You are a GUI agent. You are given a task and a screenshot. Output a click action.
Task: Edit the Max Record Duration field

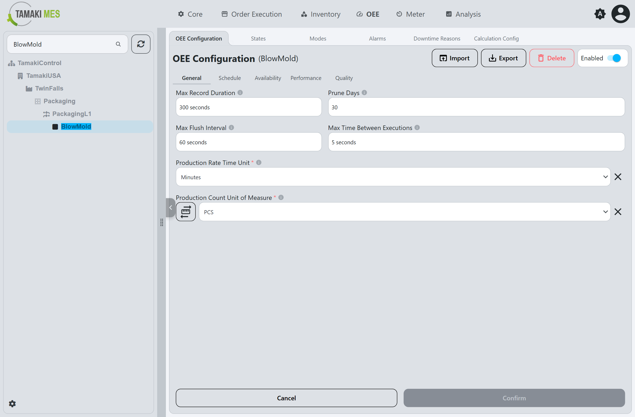coord(249,107)
